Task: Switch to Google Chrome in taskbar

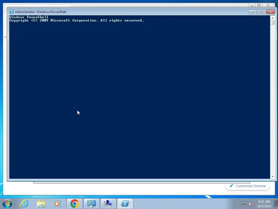Action: (75, 204)
